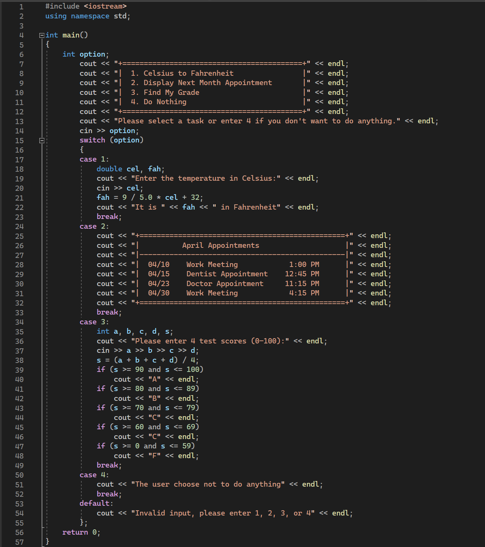Click 'Dentist Appointment' string text
Screen dimensions: 485x547
227,274
